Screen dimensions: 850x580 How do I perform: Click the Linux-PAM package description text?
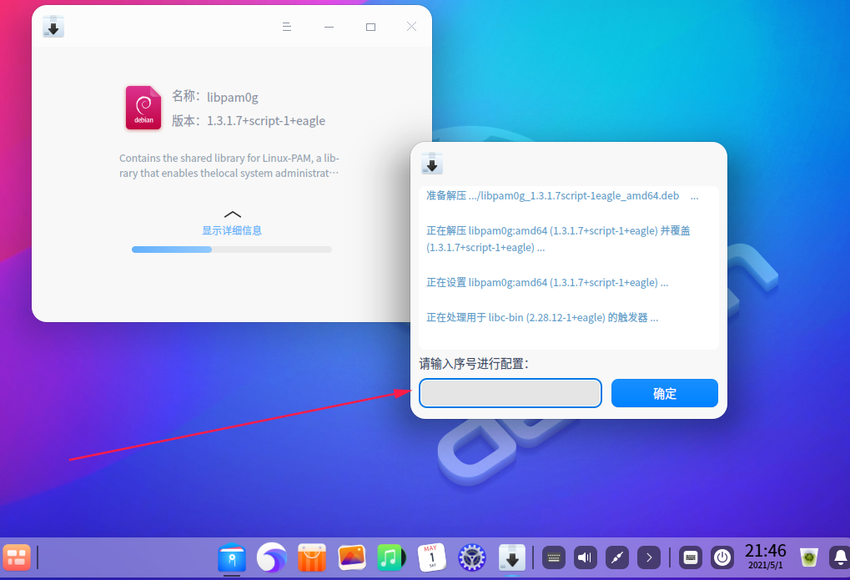click(x=229, y=165)
